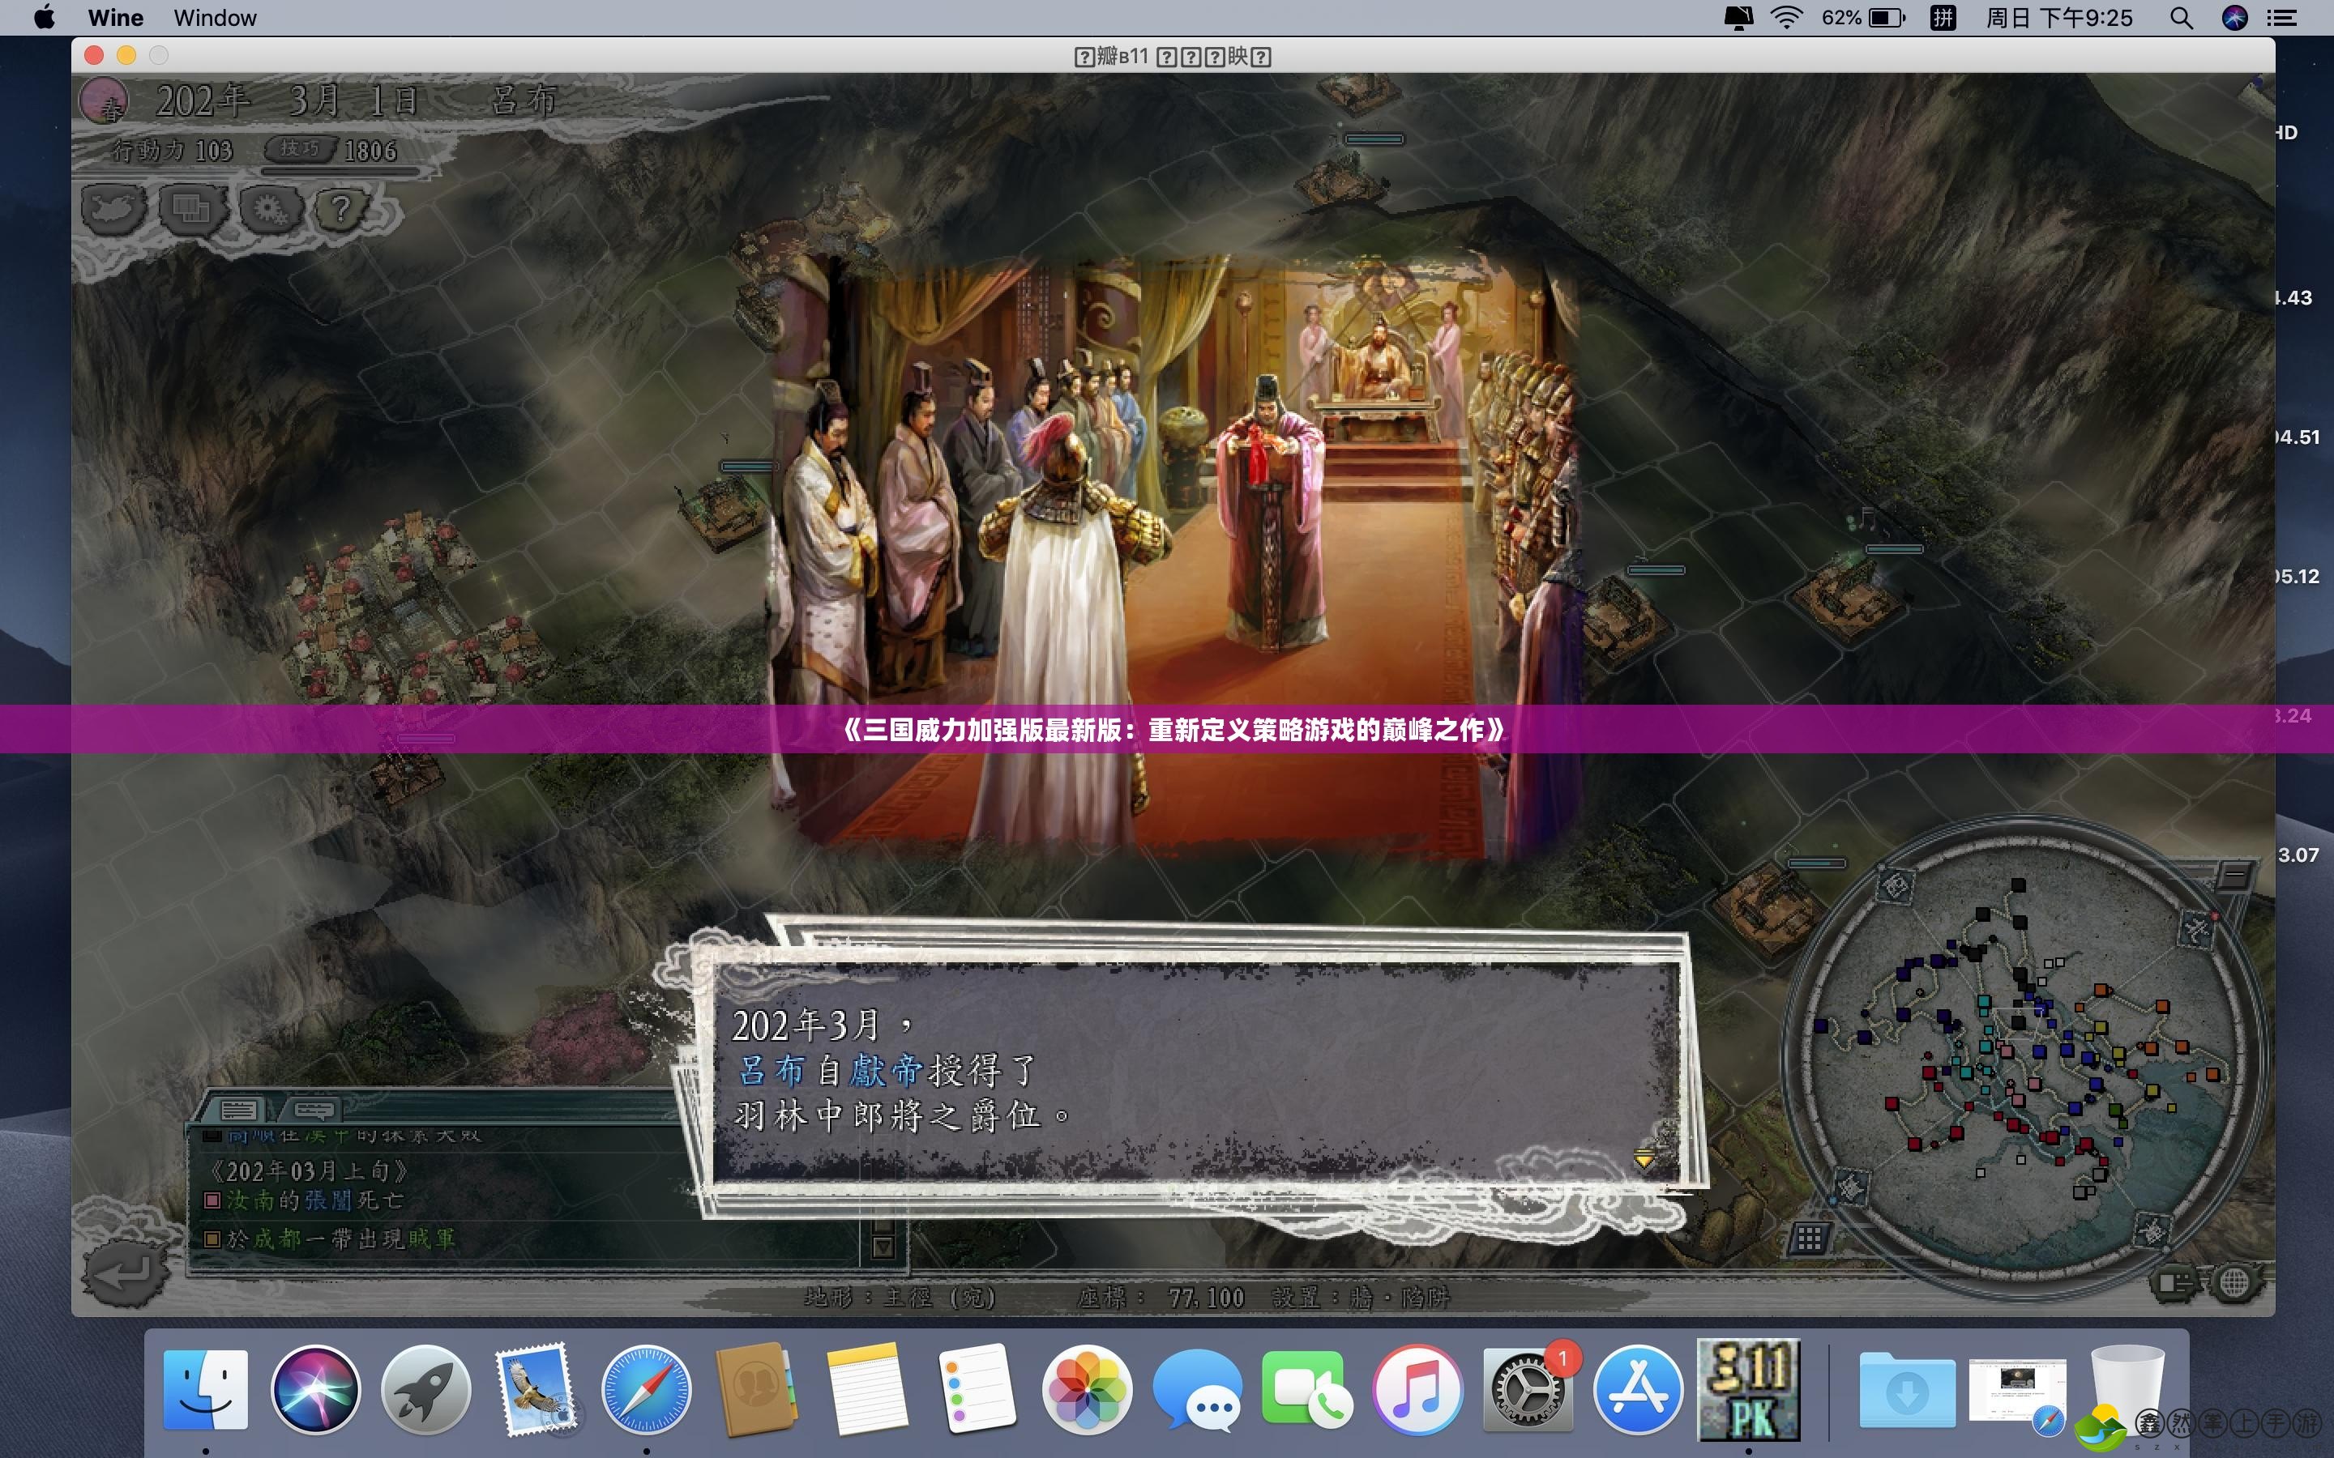
Task: Click minimap top-left corner emblem
Action: point(1896,885)
